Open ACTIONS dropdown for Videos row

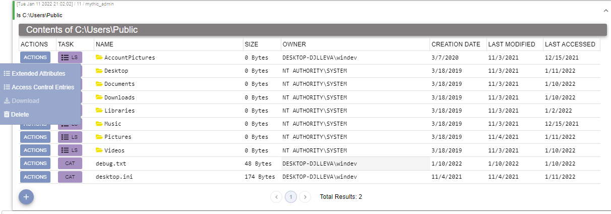35,150
